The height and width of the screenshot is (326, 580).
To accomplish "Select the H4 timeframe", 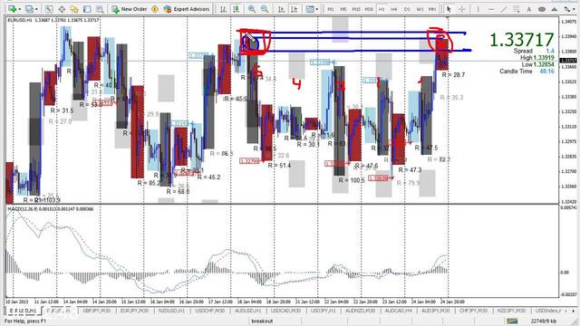I will pyautogui.click(x=394, y=9).
